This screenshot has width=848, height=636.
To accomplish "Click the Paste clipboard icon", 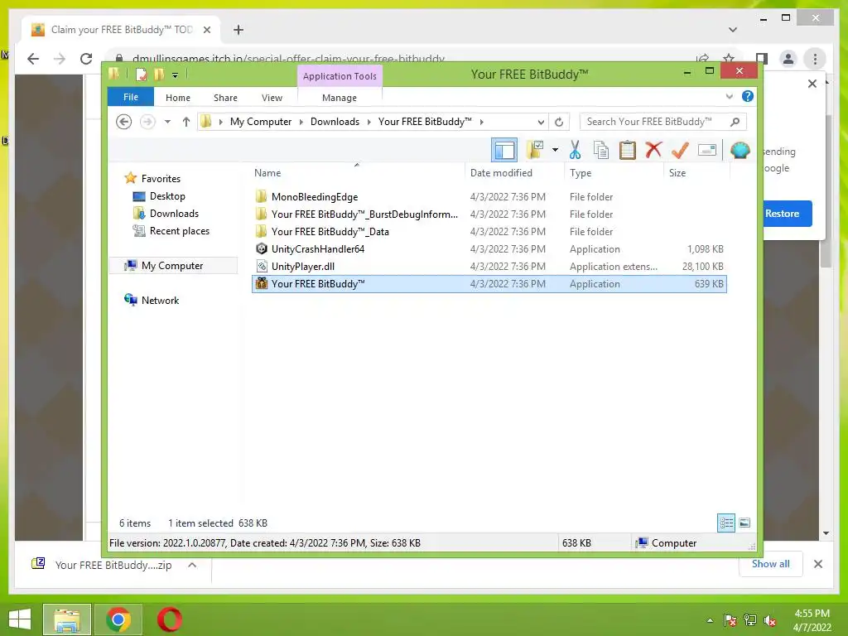I will 628,150.
